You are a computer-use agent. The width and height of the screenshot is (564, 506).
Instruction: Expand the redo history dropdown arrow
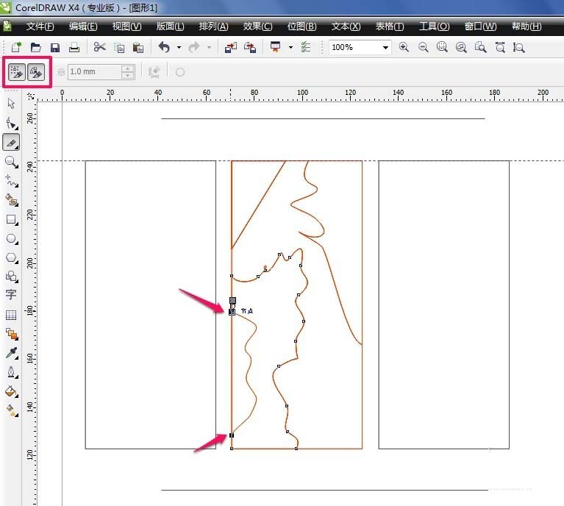[x=209, y=47]
